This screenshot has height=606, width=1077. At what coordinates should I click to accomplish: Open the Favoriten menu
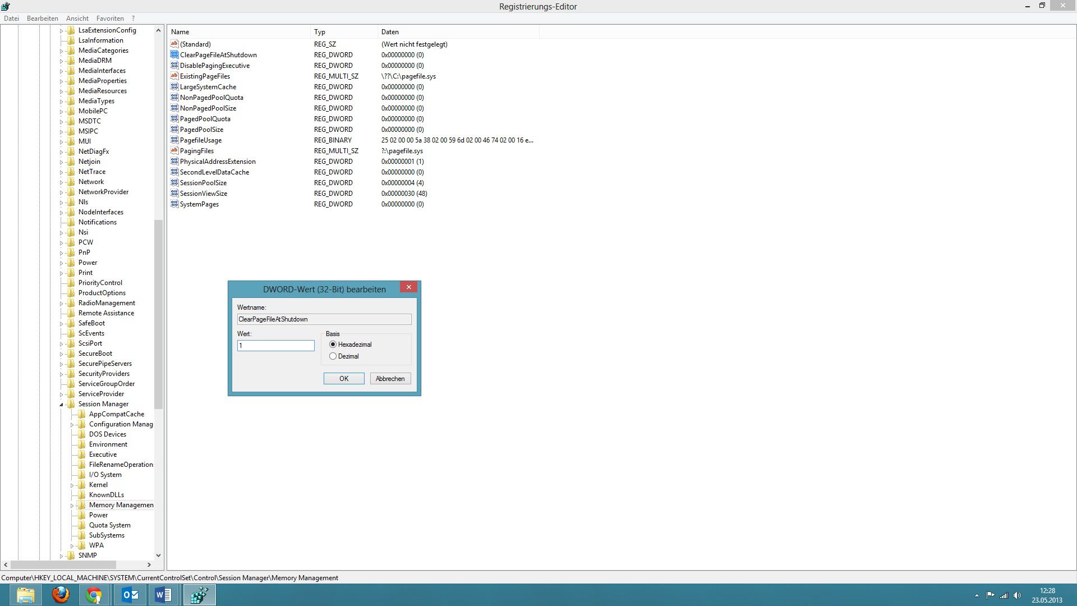pyautogui.click(x=110, y=19)
